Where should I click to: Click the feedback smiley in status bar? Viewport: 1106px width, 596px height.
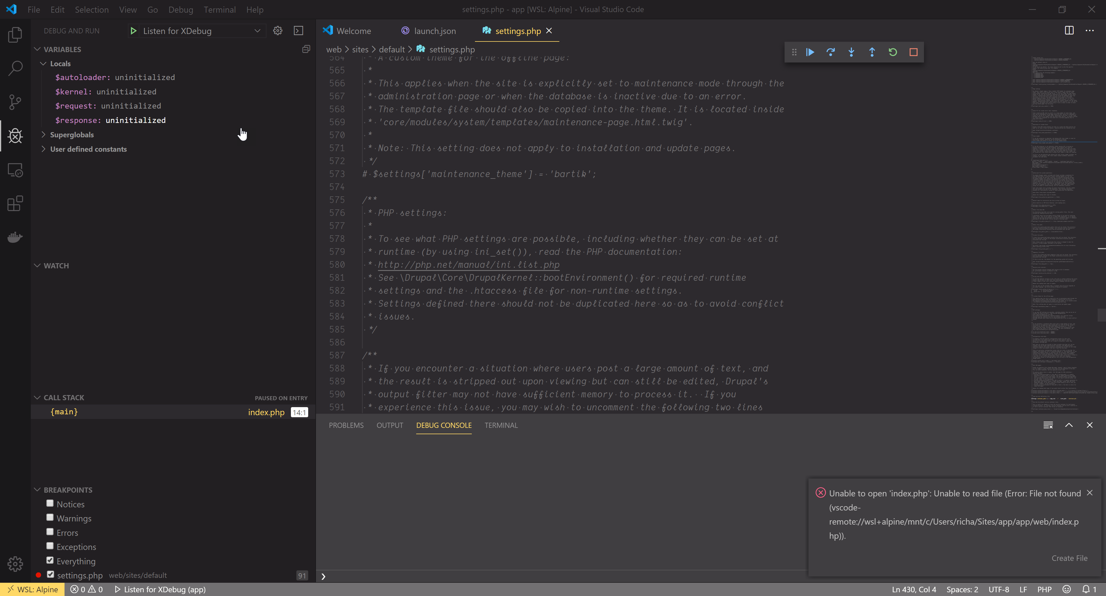click(1067, 590)
